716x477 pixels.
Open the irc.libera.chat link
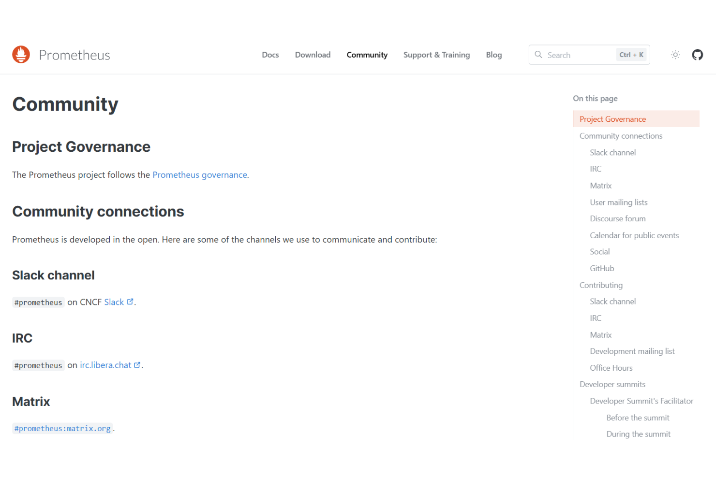105,365
